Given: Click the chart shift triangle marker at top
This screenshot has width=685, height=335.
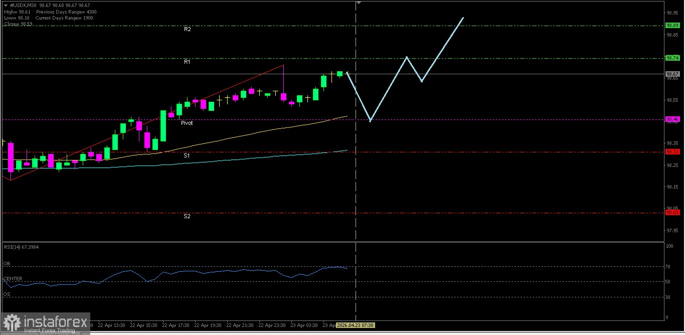Looking at the screenshot, I should tap(358, 3).
